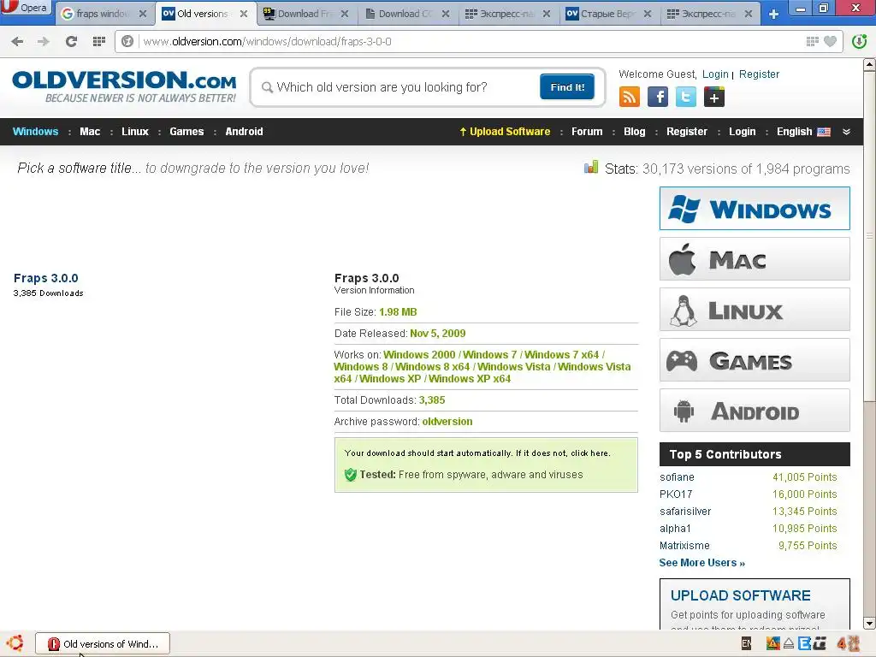This screenshot has height=657, width=876.
Task: Open the Forum navigation link
Action: pos(587,132)
